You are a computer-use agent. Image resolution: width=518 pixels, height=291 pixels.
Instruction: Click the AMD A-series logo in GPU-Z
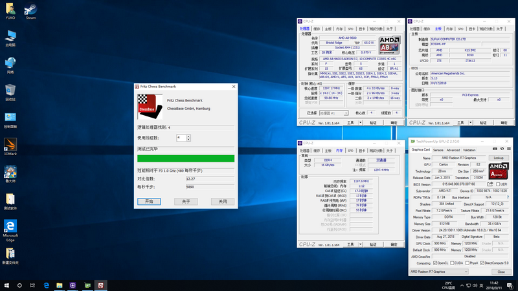pos(499,171)
